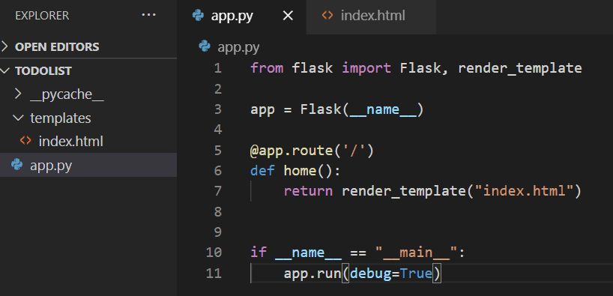Click app.py in the breadcrumb bar

click(x=238, y=48)
